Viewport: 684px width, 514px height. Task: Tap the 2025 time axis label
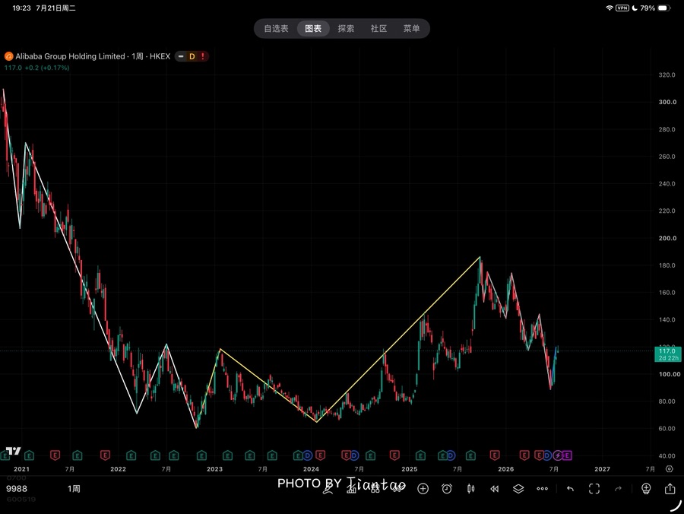point(409,469)
